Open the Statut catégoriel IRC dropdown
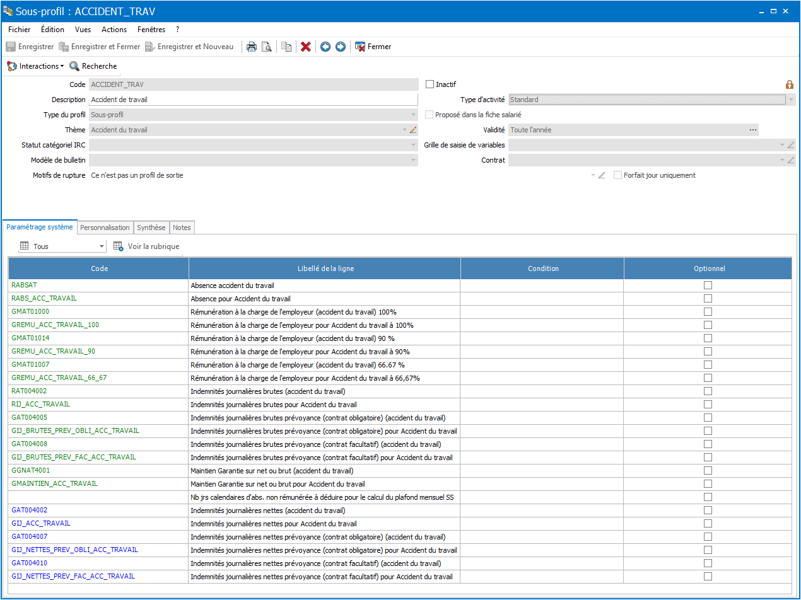This screenshot has width=801, height=600. pos(413,145)
